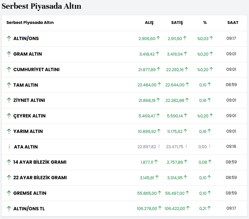Click the SAAT column header
Screen dimensions: 249x219
click(233, 23)
